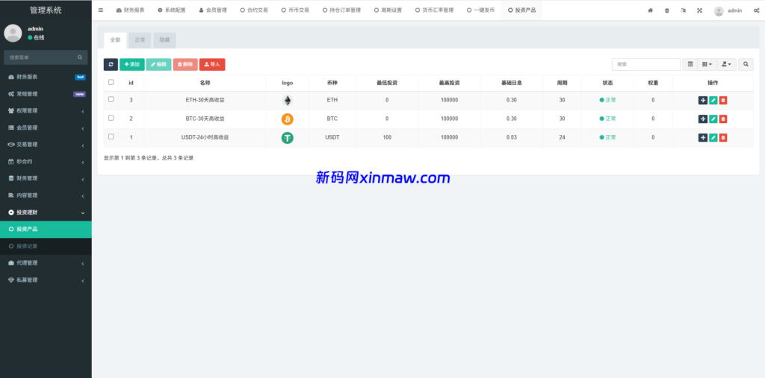The height and width of the screenshot is (378, 765).
Task: Expand 交易管理 in the sidebar
Action: (46, 145)
